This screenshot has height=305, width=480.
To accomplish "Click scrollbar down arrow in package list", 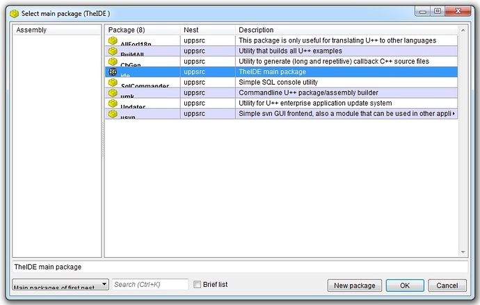I will (463, 252).
